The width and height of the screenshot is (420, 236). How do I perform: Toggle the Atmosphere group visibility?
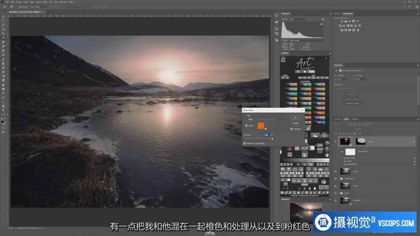pyautogui.click(x=336, y=179)
